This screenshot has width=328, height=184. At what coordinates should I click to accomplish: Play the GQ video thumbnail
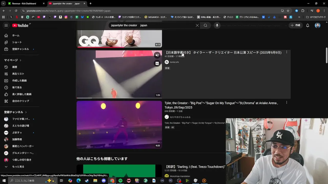[x=119, y=39]
